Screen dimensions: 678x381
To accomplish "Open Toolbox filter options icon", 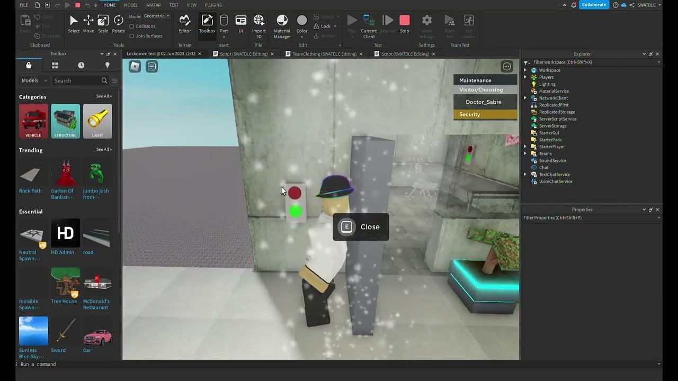I will tap(114, 80).
